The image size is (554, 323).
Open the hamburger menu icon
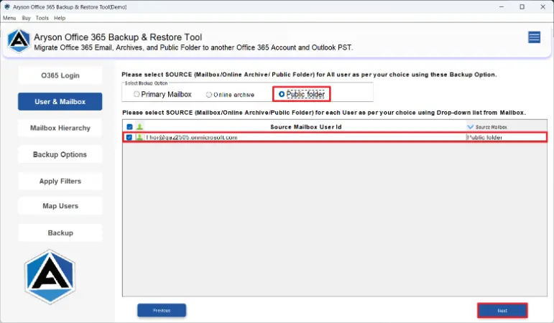[534, 37]
